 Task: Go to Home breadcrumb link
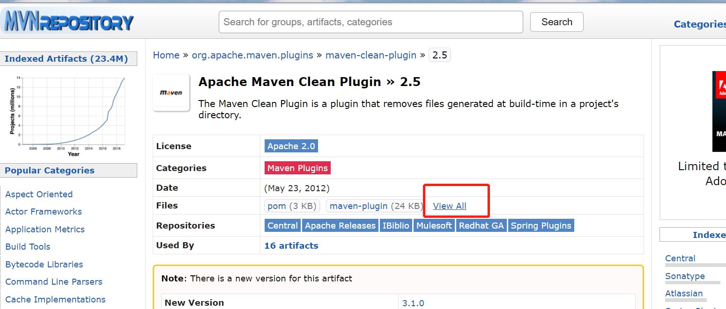(166, 55)
